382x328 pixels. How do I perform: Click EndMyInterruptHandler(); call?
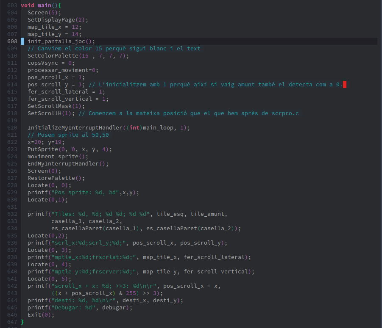pyautogui.click(x=68, y=164)
